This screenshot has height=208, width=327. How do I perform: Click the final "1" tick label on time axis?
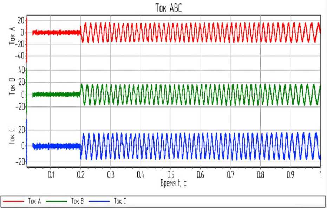320,175
